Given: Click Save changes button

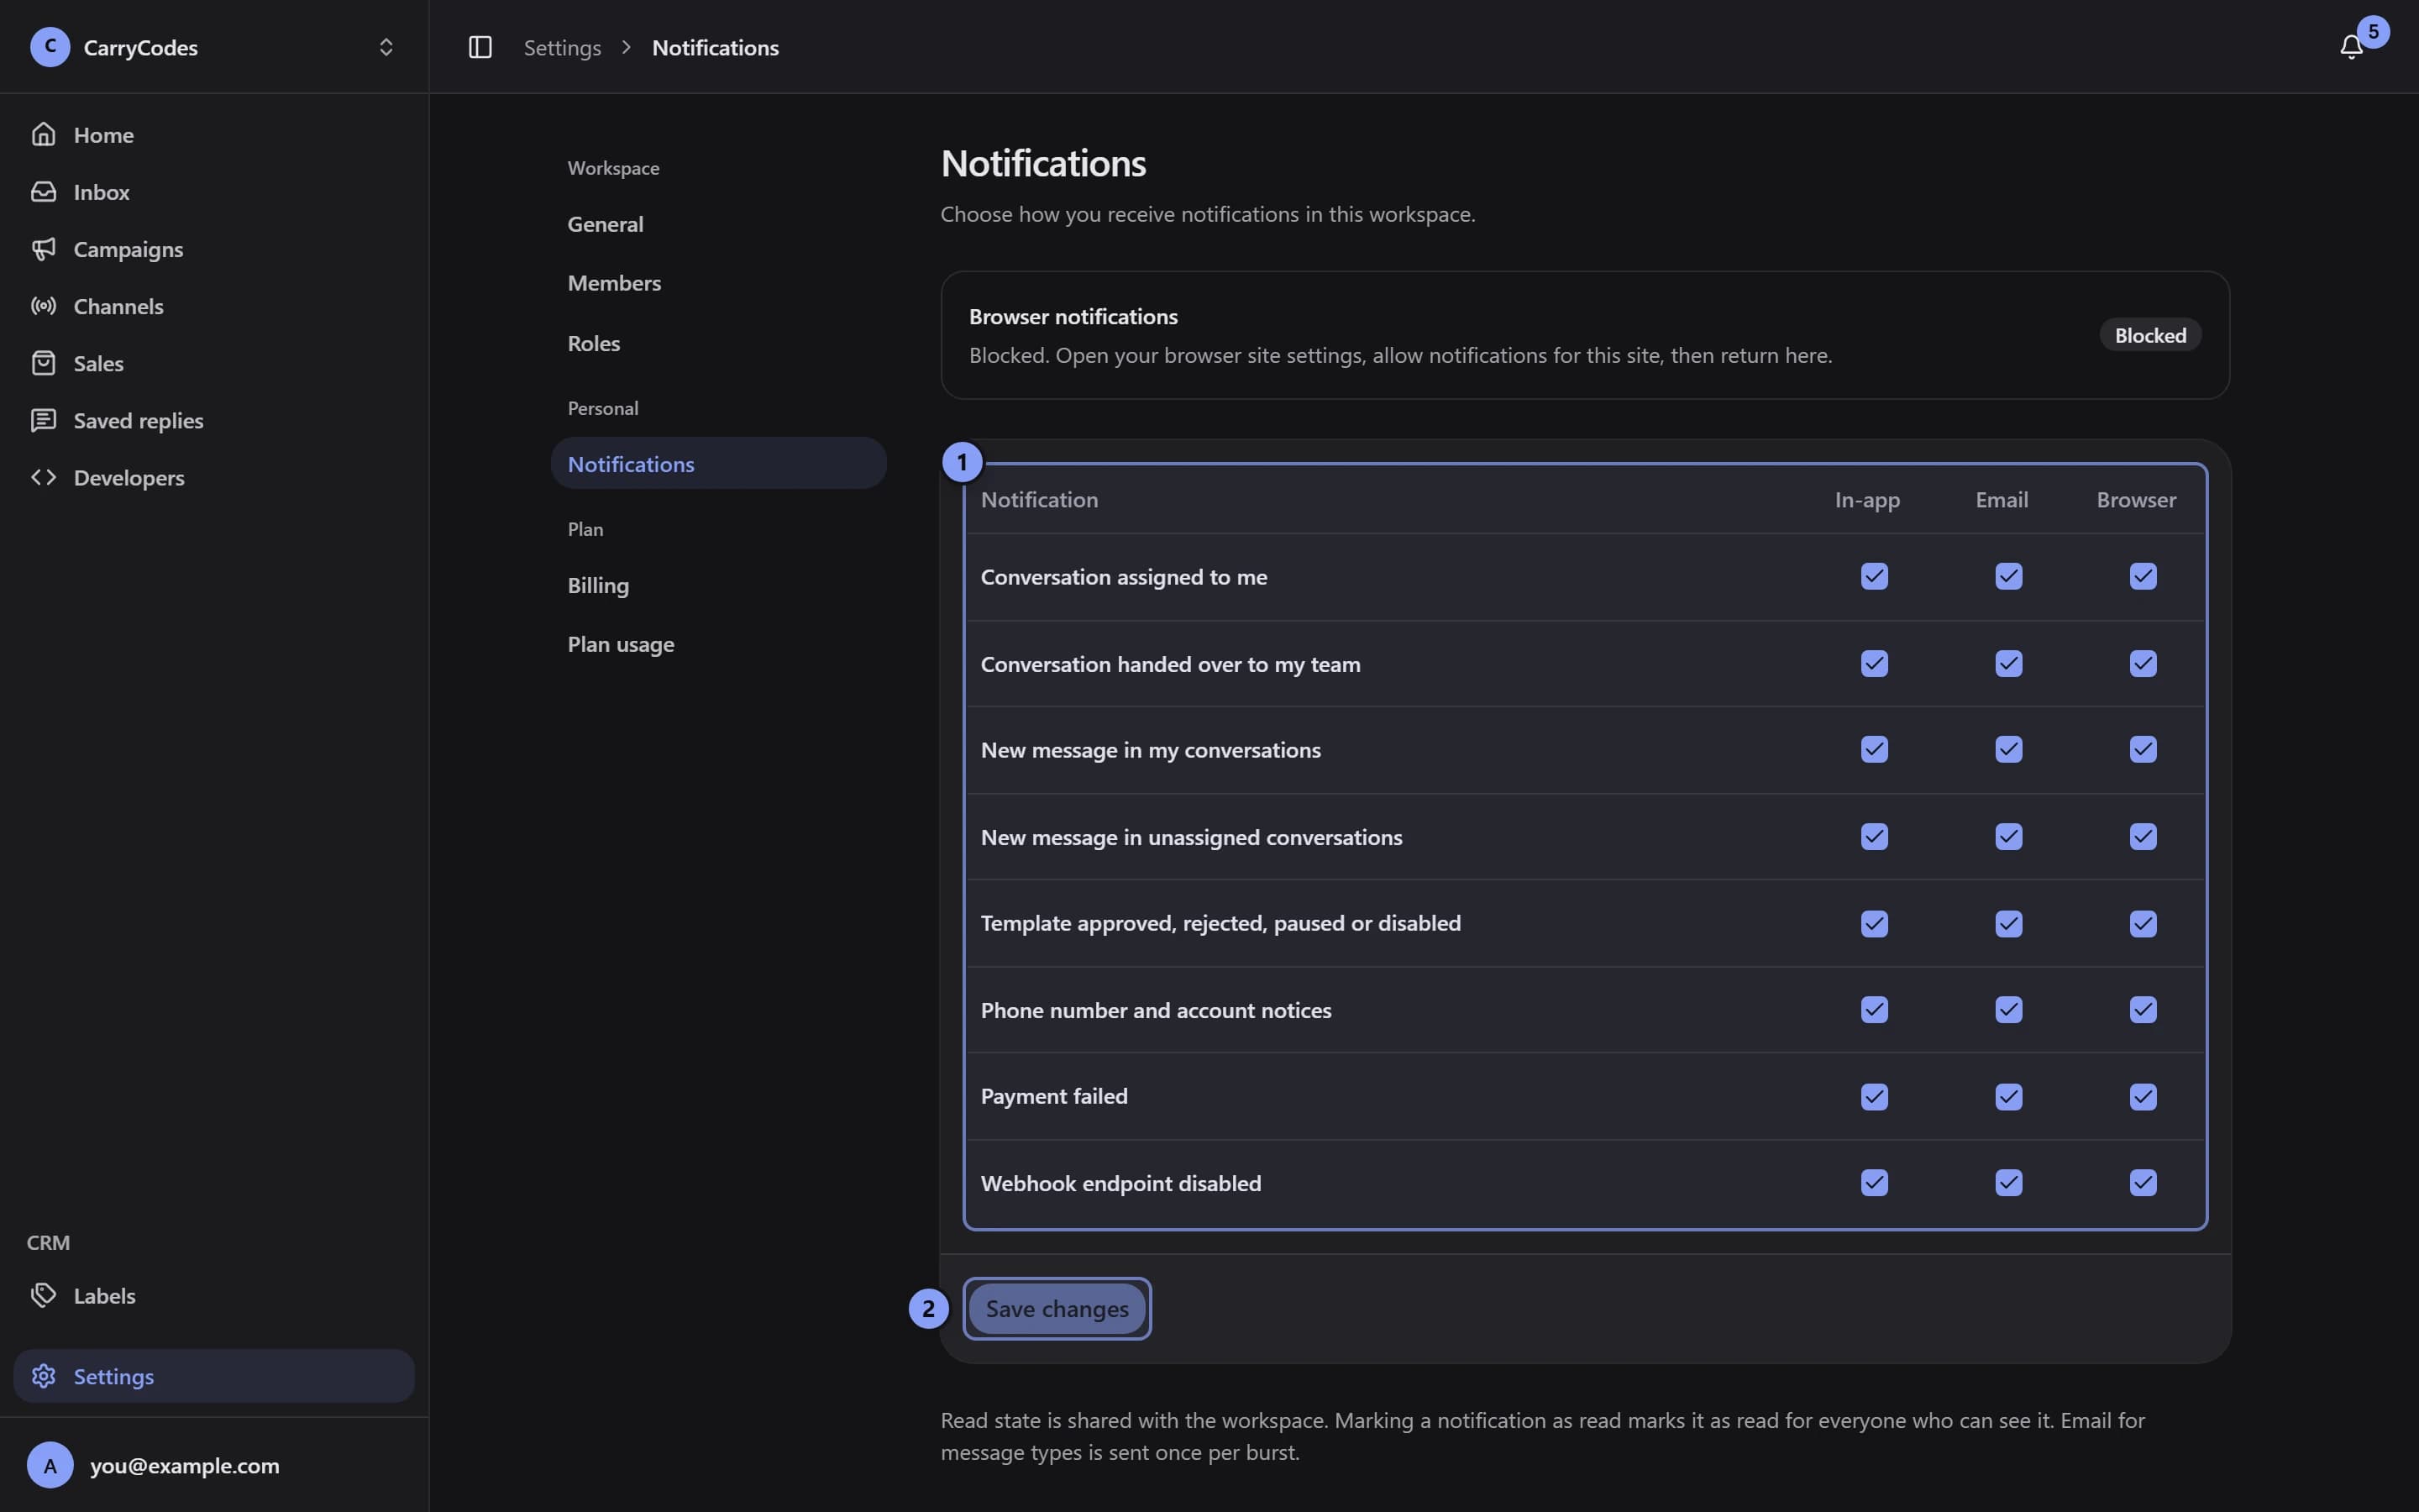Looking at the screenshot, I should coord(1057,1308).
